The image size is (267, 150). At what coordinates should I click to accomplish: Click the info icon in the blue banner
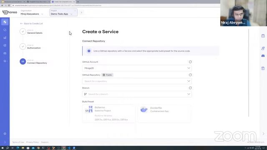pyautogui.click(x=89, y=51)
